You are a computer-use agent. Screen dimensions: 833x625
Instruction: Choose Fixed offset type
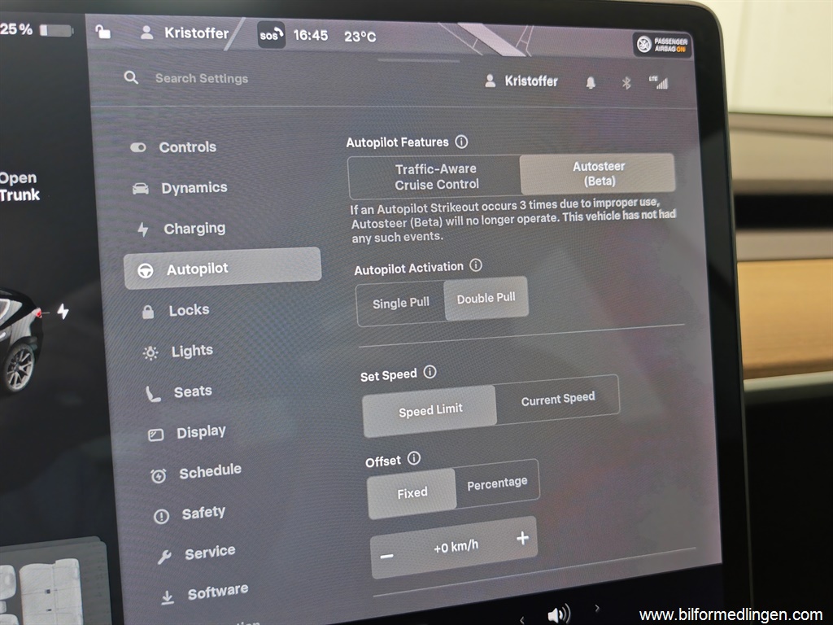(412, 493)
